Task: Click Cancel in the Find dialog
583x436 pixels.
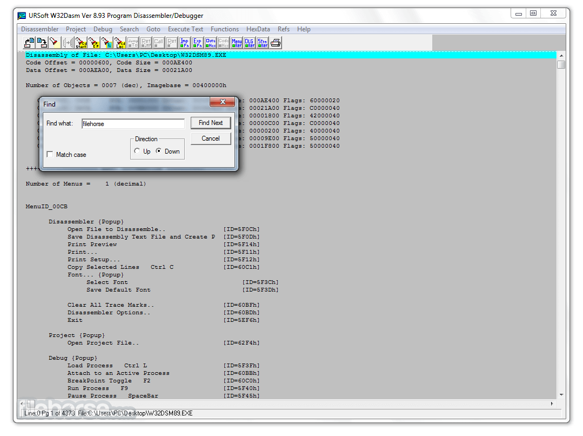Action: click(211, 138)
